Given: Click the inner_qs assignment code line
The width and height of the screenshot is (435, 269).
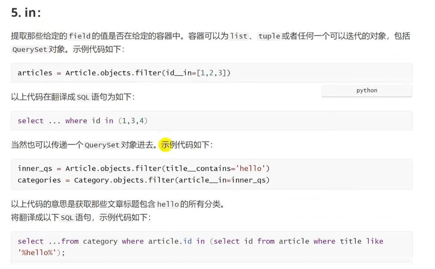Looking at the screenshot, I should point(143,169).
